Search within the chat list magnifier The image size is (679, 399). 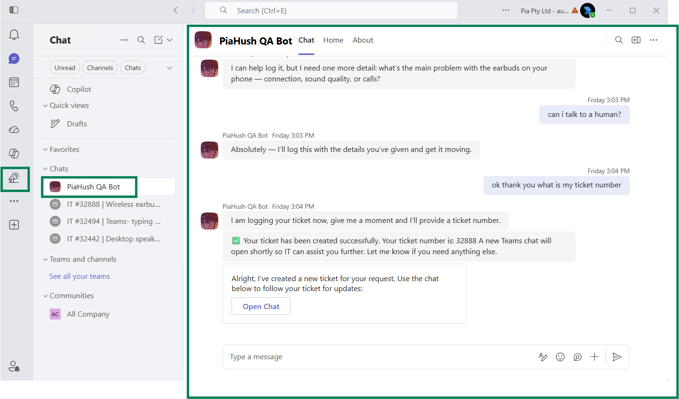tap(141, 40)
